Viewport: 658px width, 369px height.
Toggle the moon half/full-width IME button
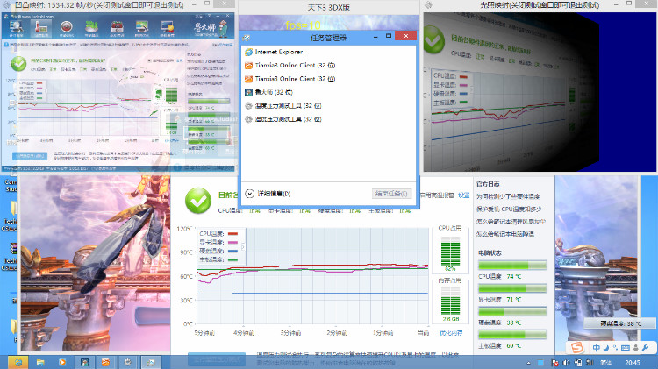point(606,348)
